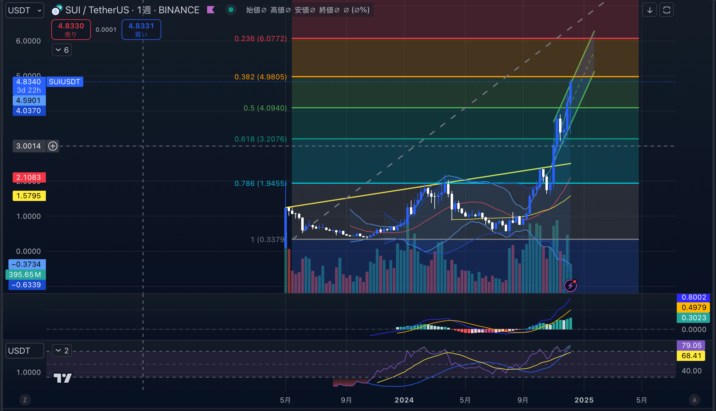716x411 pixels.
Task: Click the 4.0370 price label
Action: (28, 111)
